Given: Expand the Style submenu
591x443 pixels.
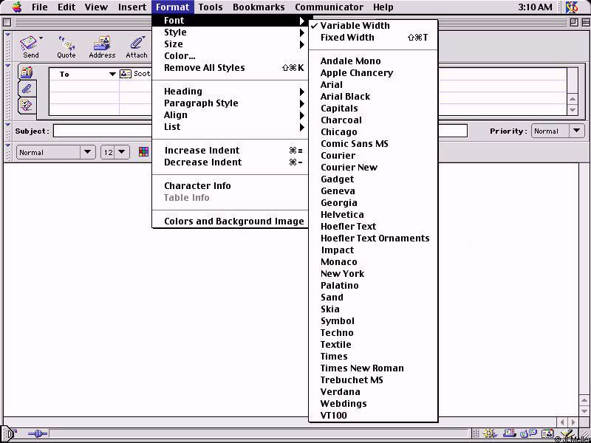Looking at the screenshot, I should coord(230,32).
